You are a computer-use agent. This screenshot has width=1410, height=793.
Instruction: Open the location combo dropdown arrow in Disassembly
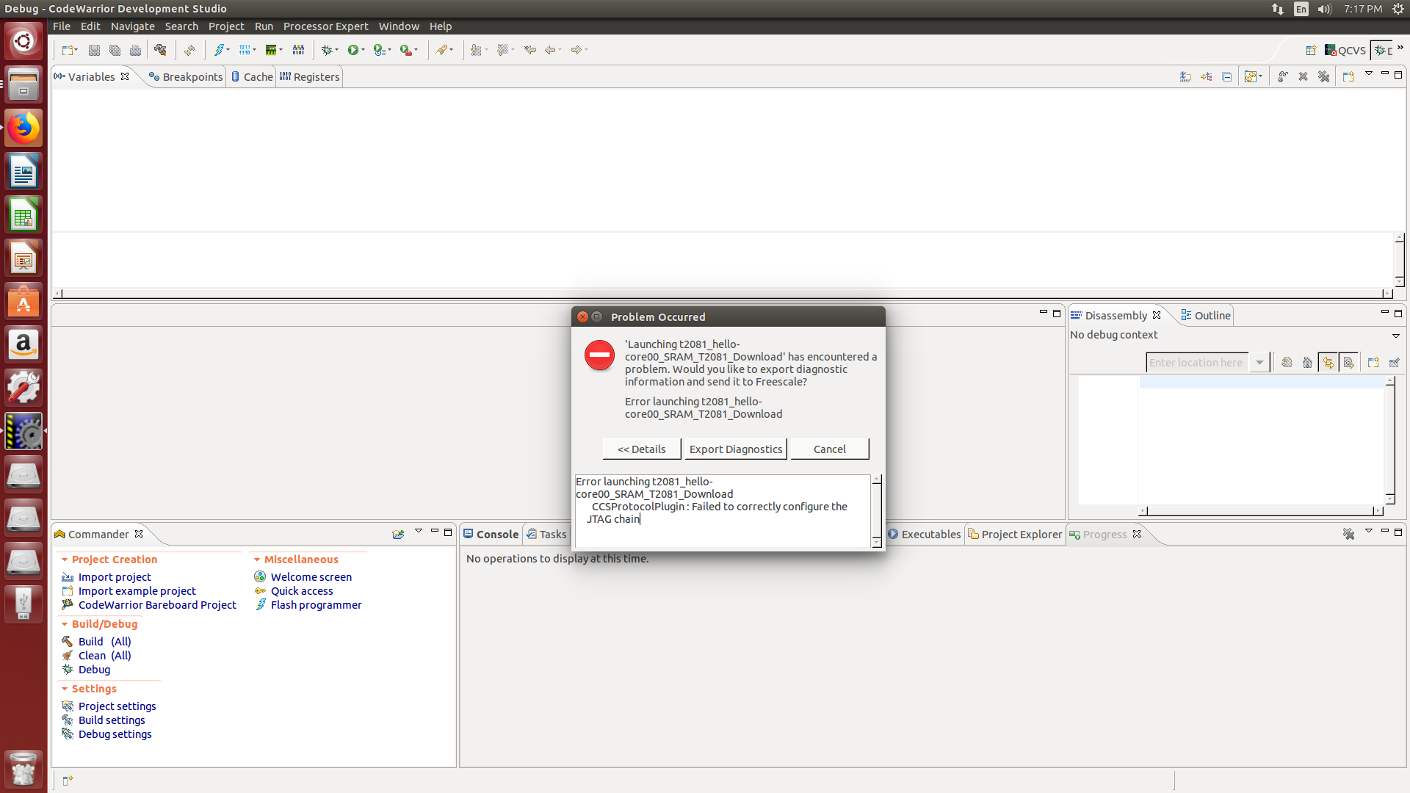[x=1259, y=362]
